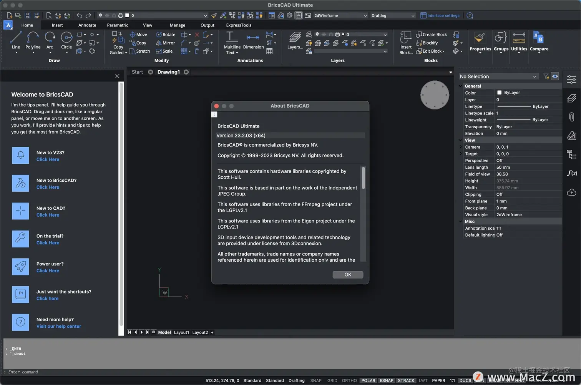
Task: Click Here link under Power user?
Action: 48,271
